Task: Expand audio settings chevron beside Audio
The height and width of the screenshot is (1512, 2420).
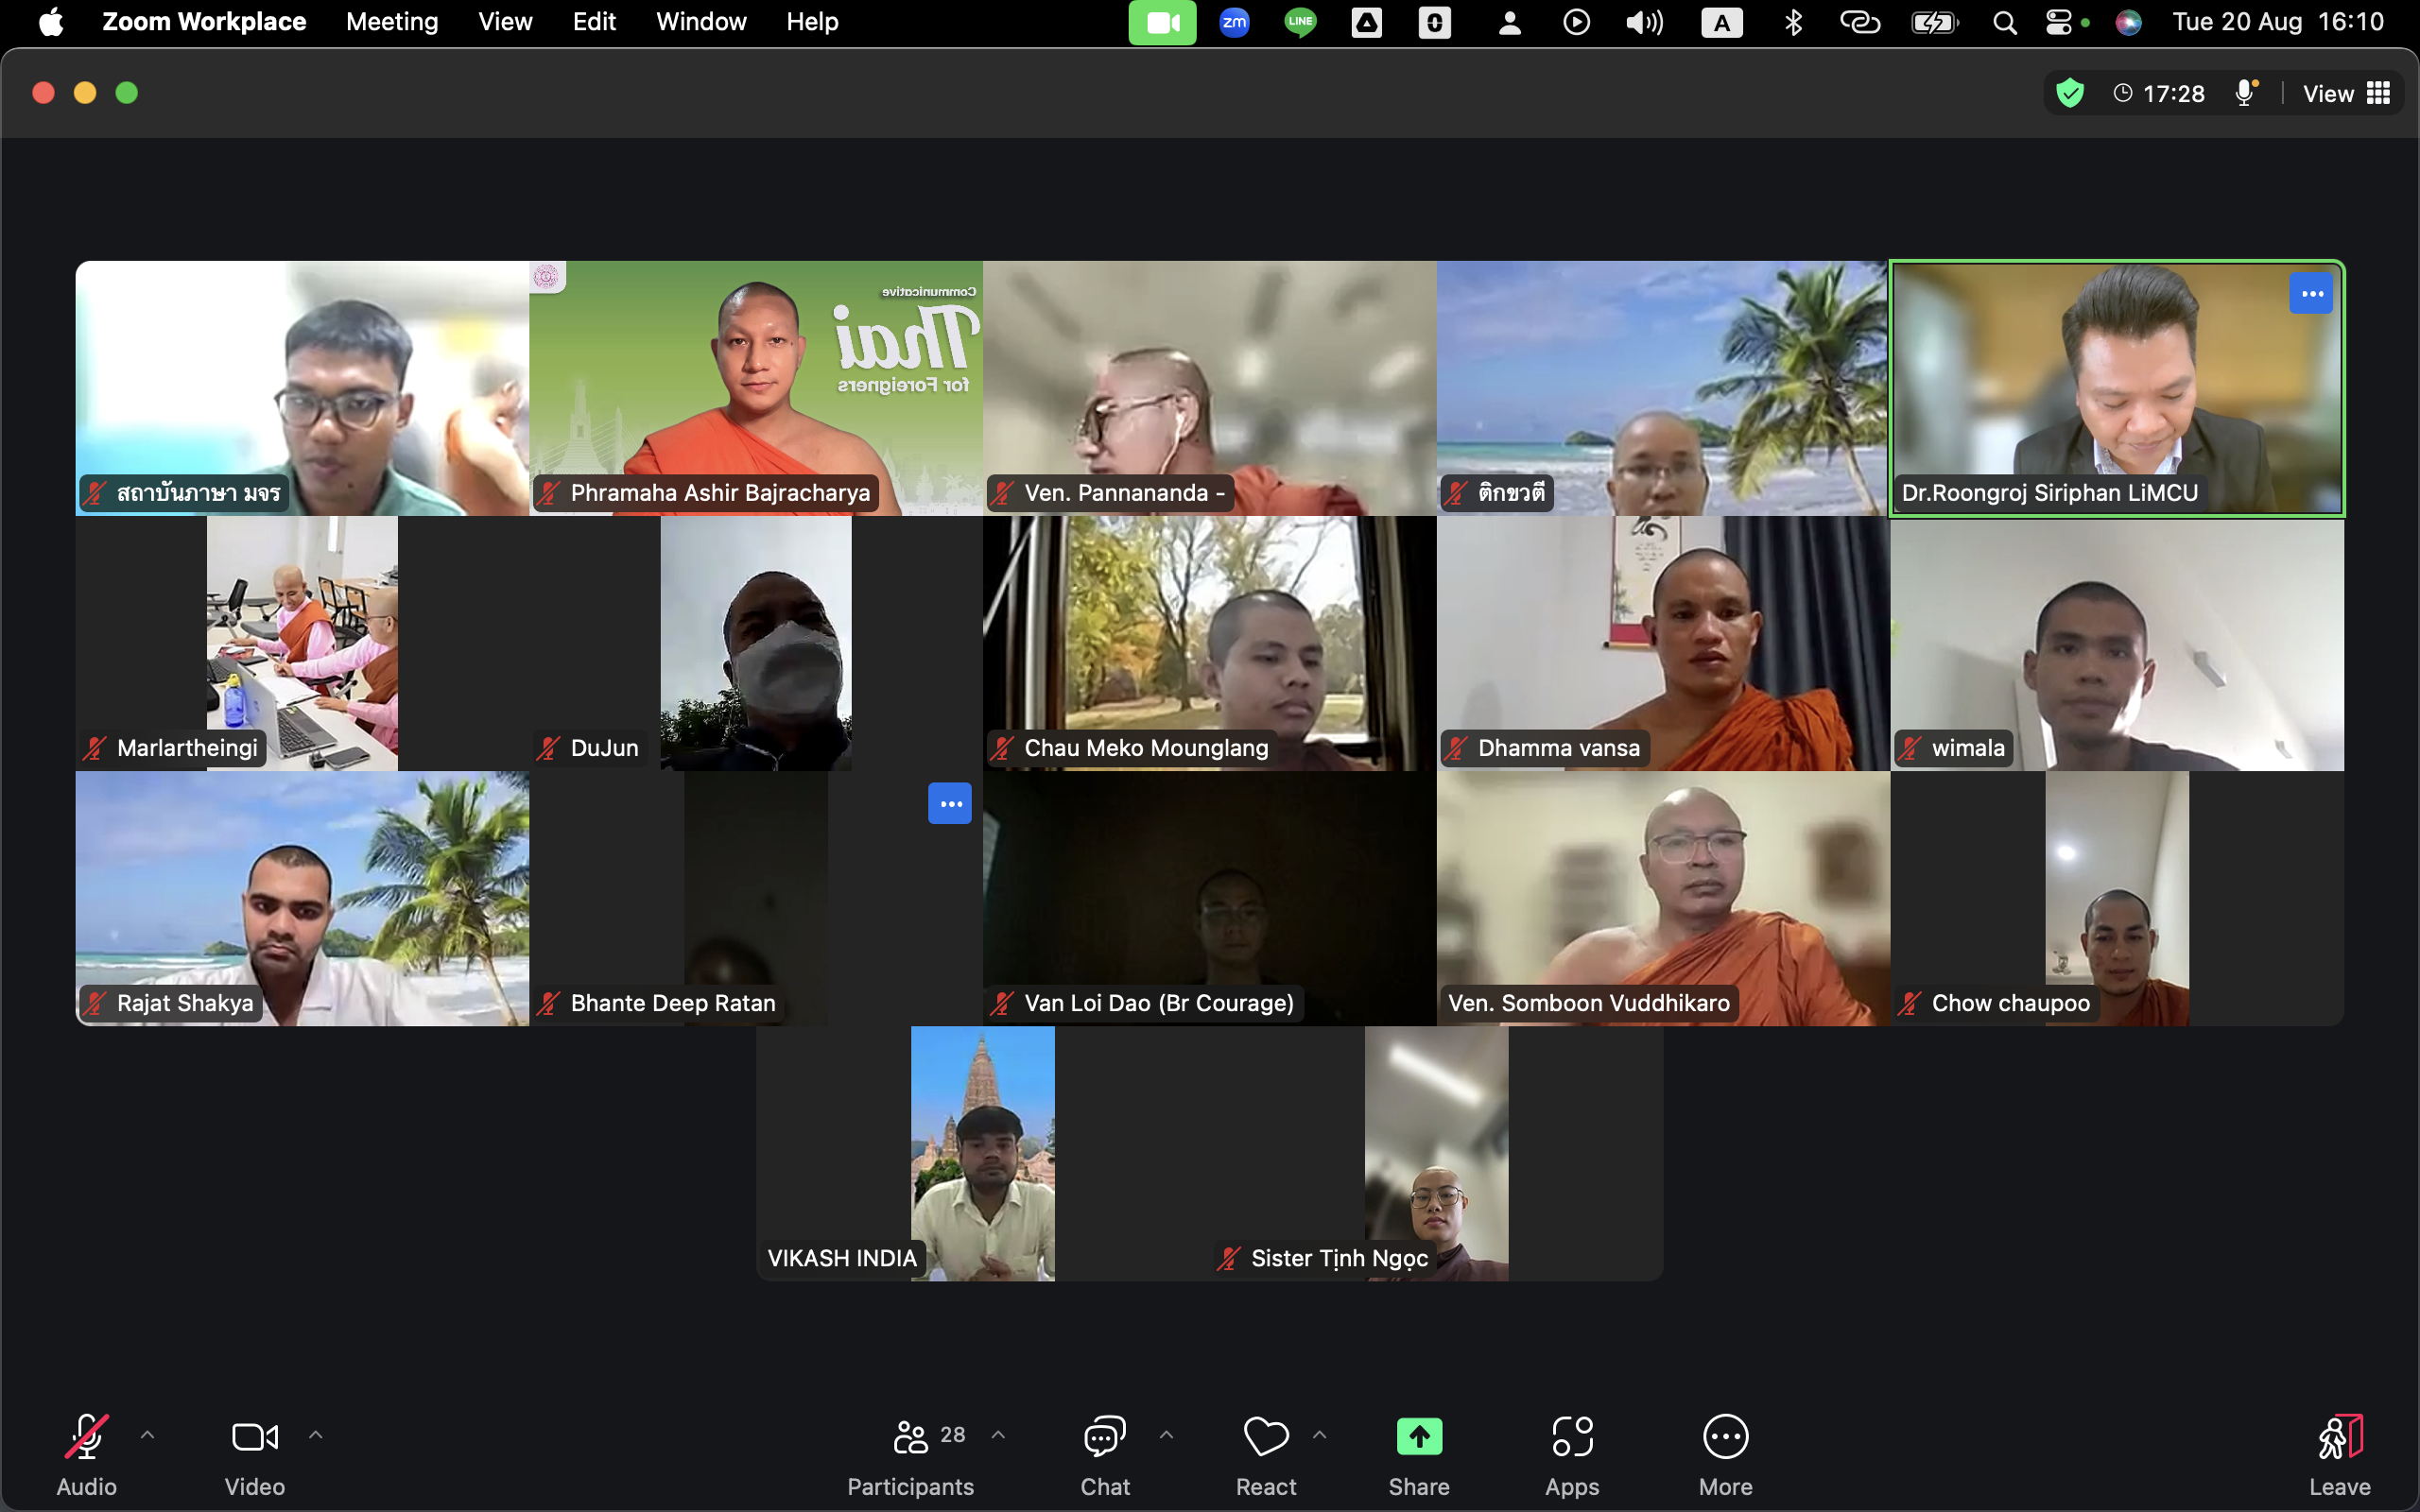Action: [x=148, y=1435]
